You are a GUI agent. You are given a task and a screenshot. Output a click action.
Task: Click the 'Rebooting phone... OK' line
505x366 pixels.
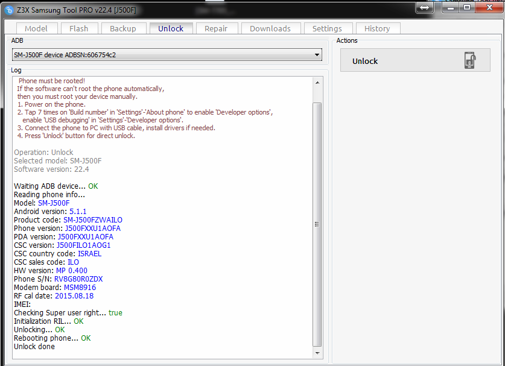(x=52, y=338)
